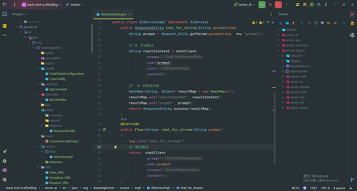Collapse all Maven tree nodes
This screenshot has width=357, height=191.
[335, 23]
